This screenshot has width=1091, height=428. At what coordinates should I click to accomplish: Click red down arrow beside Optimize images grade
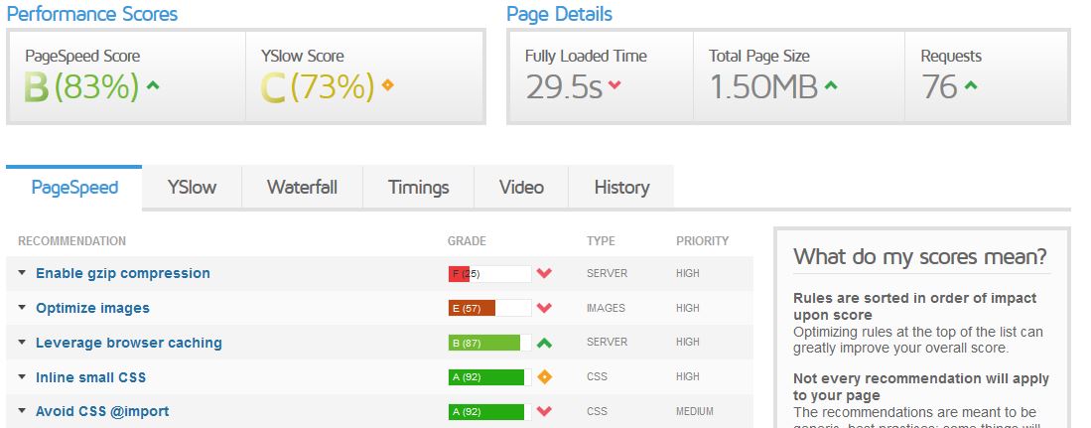pos(544,308)
